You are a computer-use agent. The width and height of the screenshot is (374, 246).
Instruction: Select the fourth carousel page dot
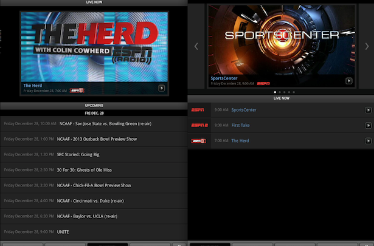289,92
